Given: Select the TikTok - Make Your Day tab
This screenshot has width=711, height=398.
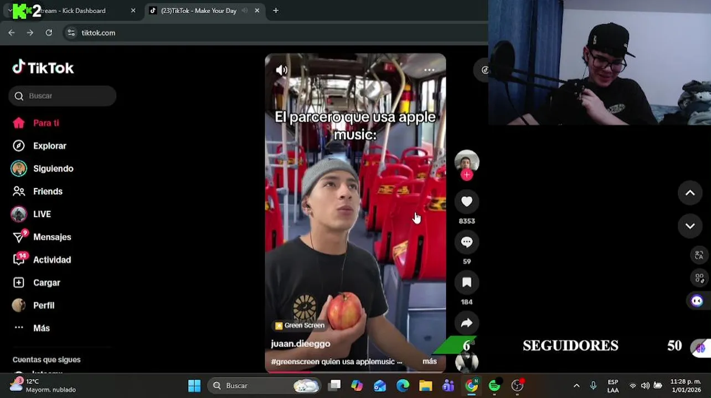Looking at the screenshot, I should point(198,11).
